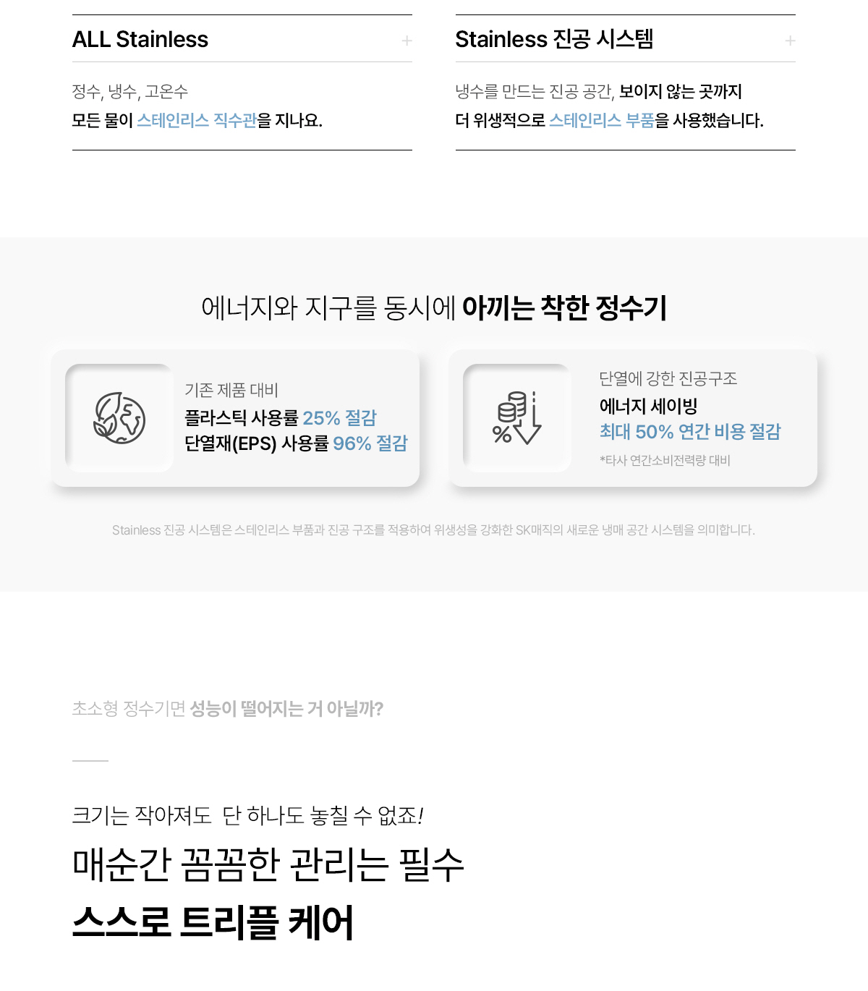
Task: Click the coins percent down-arrow icon
Action: coord(517,418)
